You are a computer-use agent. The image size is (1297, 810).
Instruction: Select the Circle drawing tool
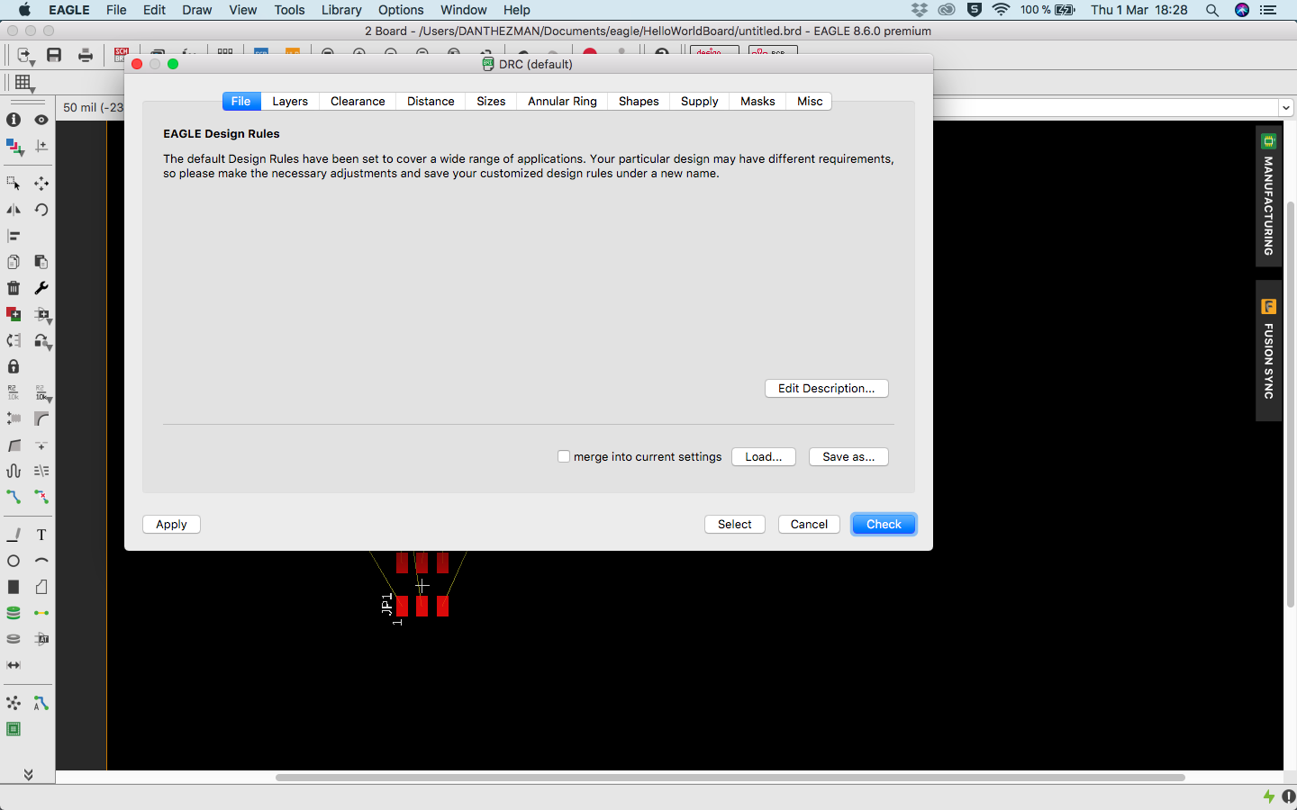14,561
